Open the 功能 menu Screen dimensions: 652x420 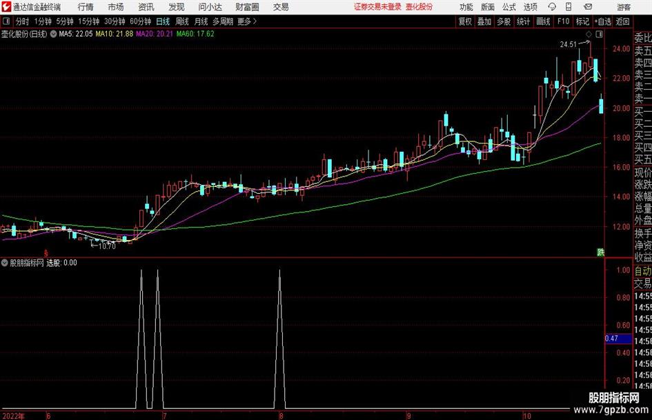pyautogui.click(x=466, y=7)
